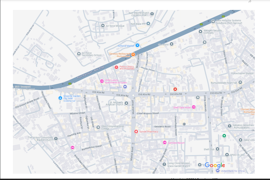
Task: Click the Union Bank icon
Action: coord(125,87)
